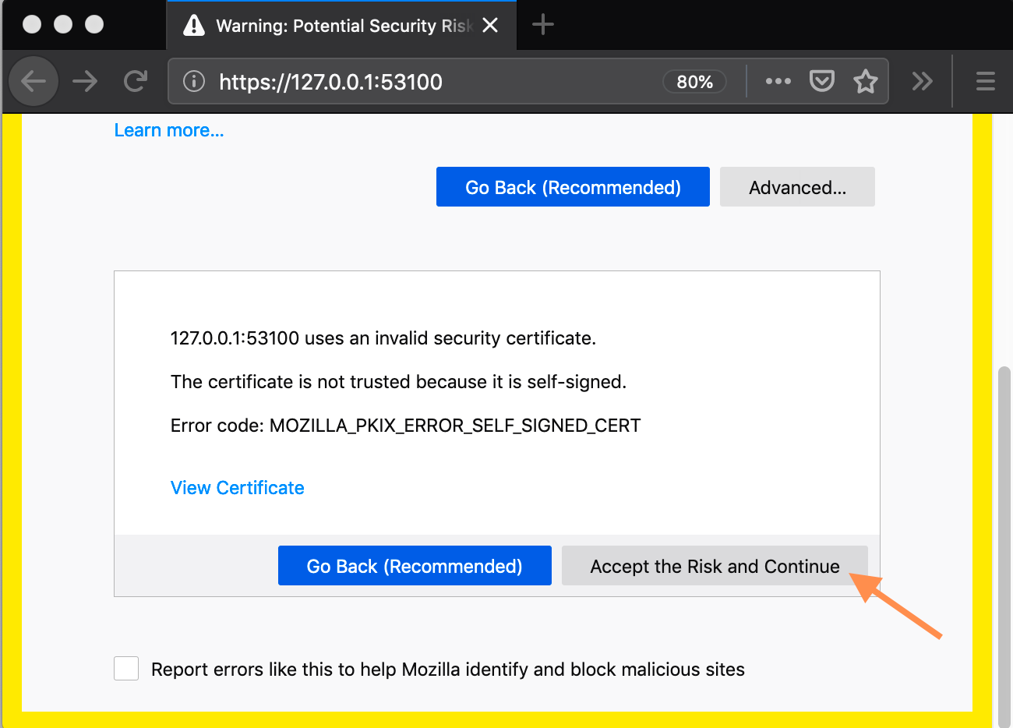Click the forward navigation arrow
The image size is (1013, 728).
84,80
